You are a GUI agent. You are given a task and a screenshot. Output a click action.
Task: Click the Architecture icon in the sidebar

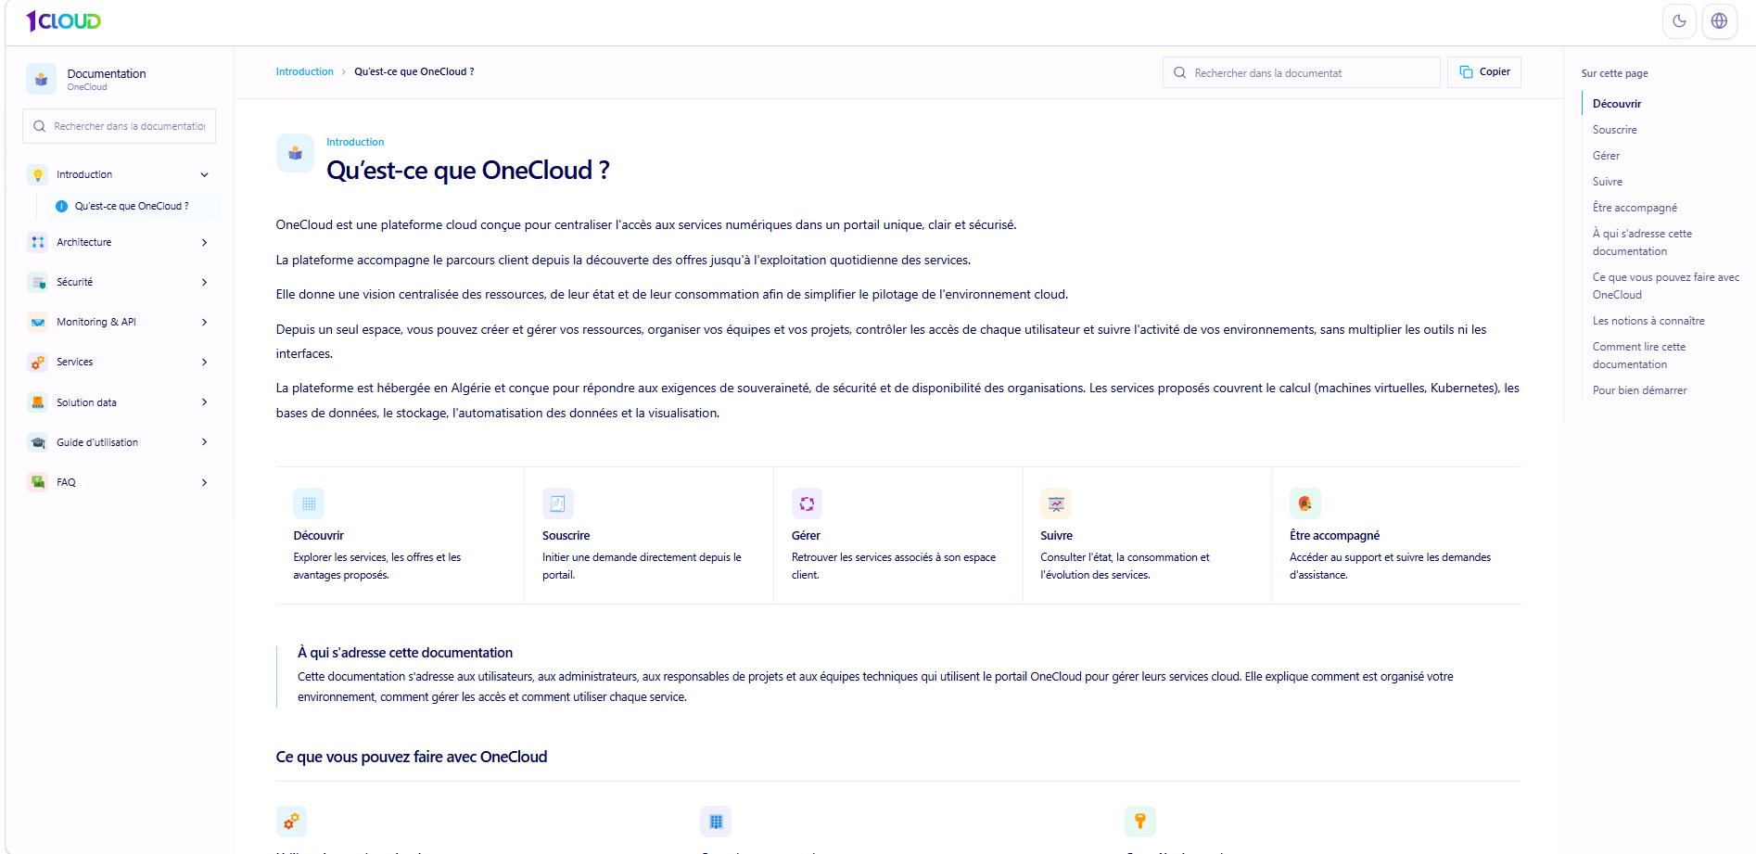(x=38, y=242)
